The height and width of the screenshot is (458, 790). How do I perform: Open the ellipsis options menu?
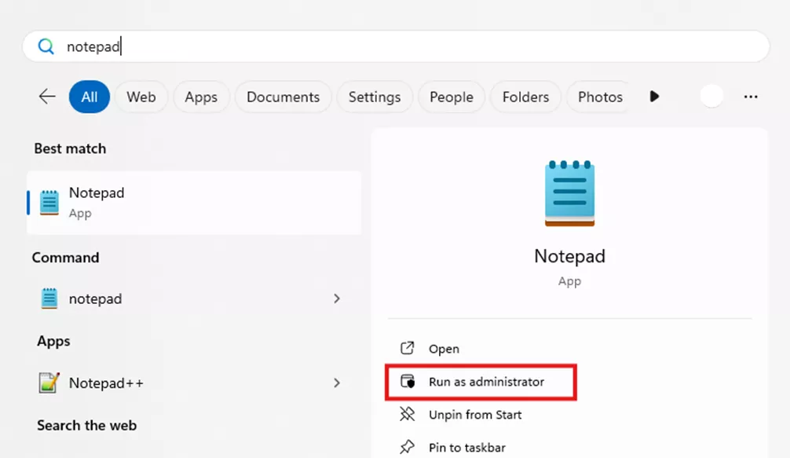click(751, 96)
